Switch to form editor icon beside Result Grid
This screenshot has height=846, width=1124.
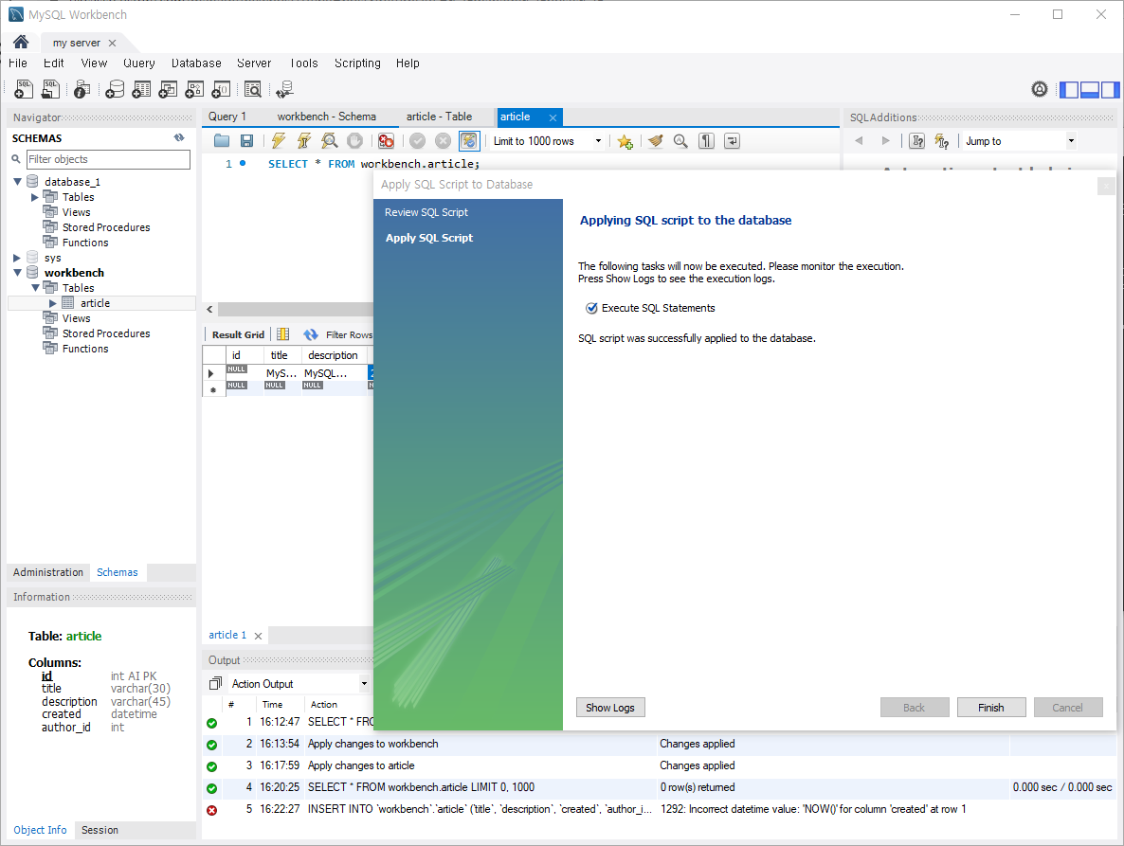(x=283, y=334)
